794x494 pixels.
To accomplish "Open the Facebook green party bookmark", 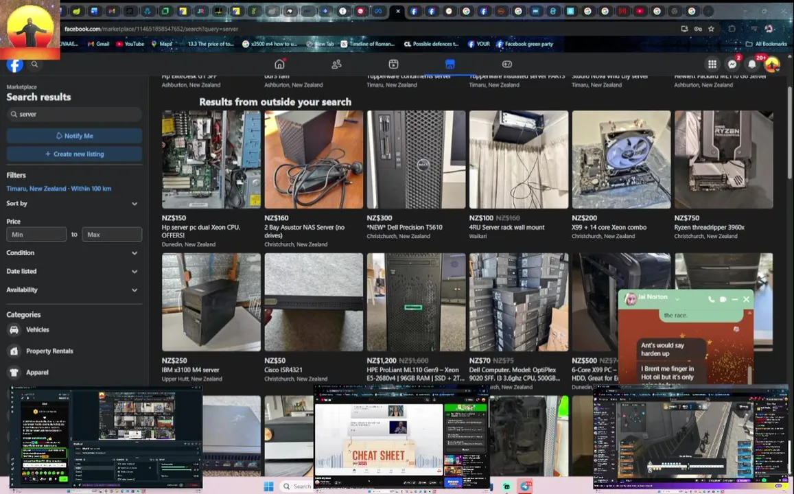I will click(524, 44).
